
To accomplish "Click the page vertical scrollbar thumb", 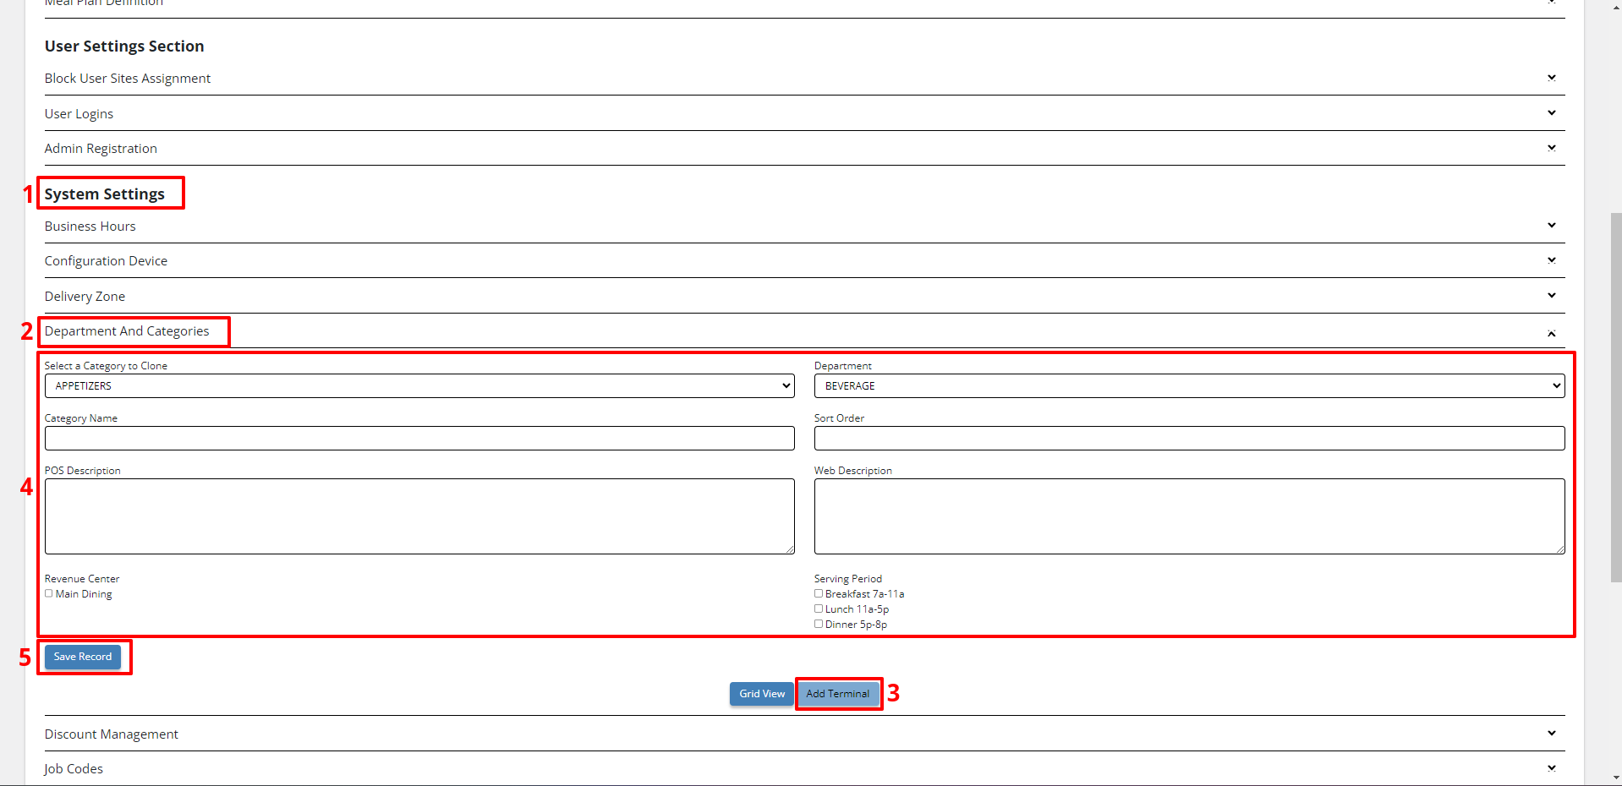I will [1616, 397].
